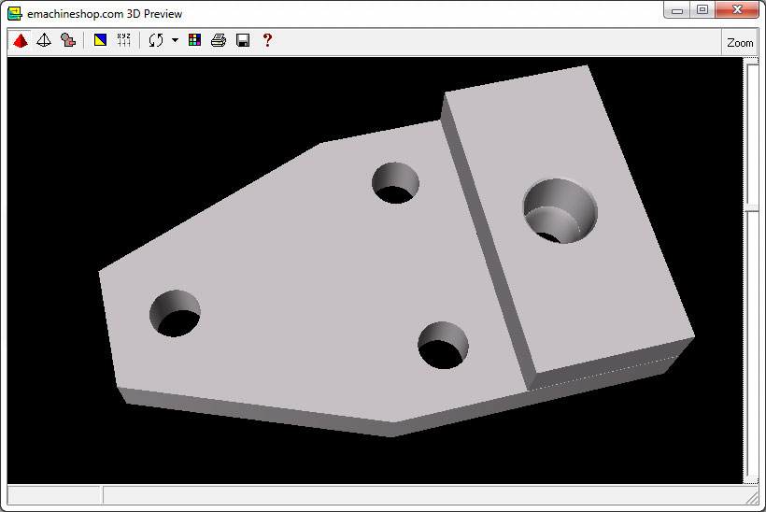Viewport: 766px width, 512px height.
Task: Click the rotate arrows icon
Action: click(156, 40)
